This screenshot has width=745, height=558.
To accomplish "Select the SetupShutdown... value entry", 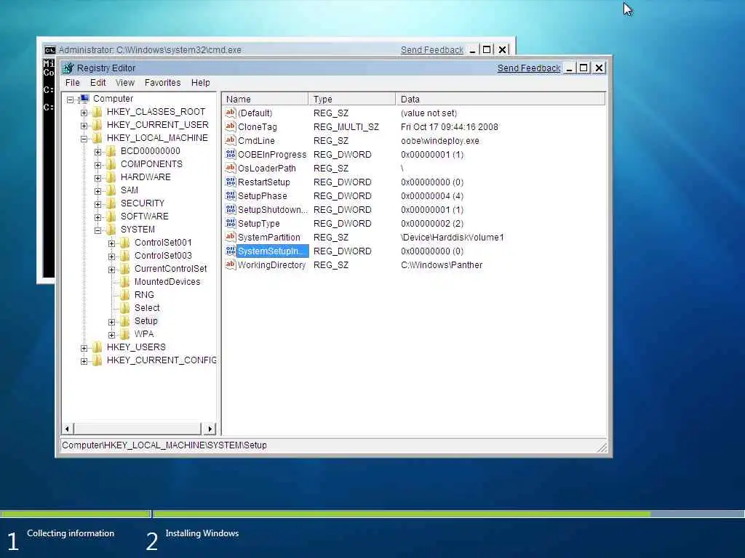I will point(272,210).
